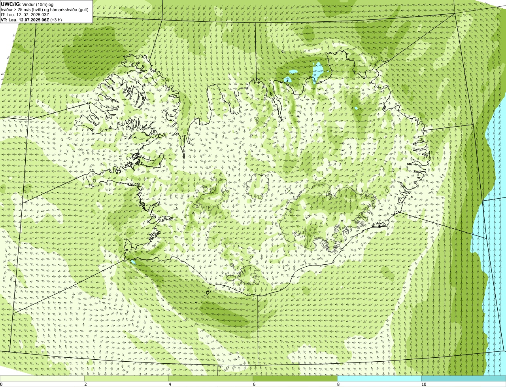Screen dimensions: 506x387
Task: Click the teal above-10 m/s legend swatch
Action: [x=464, y=379]
